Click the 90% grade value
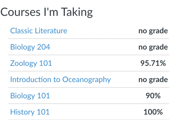The image size is (176, 120). [x=153, y=96]
